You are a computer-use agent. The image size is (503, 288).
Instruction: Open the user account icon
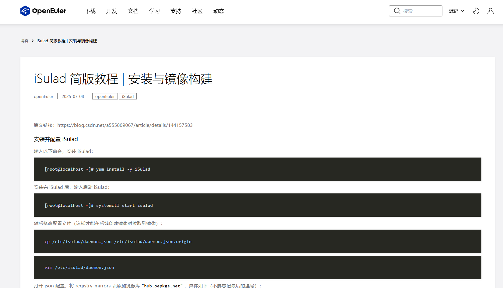pyautogui.click(x=491, y=11)
